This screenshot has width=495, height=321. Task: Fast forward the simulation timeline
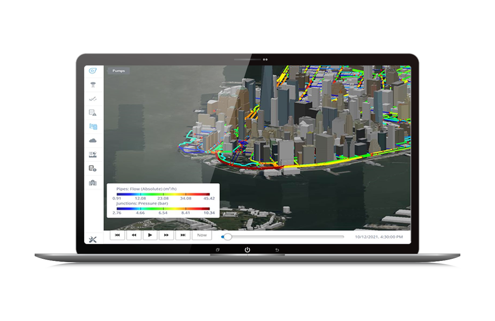tap(166, 235)
